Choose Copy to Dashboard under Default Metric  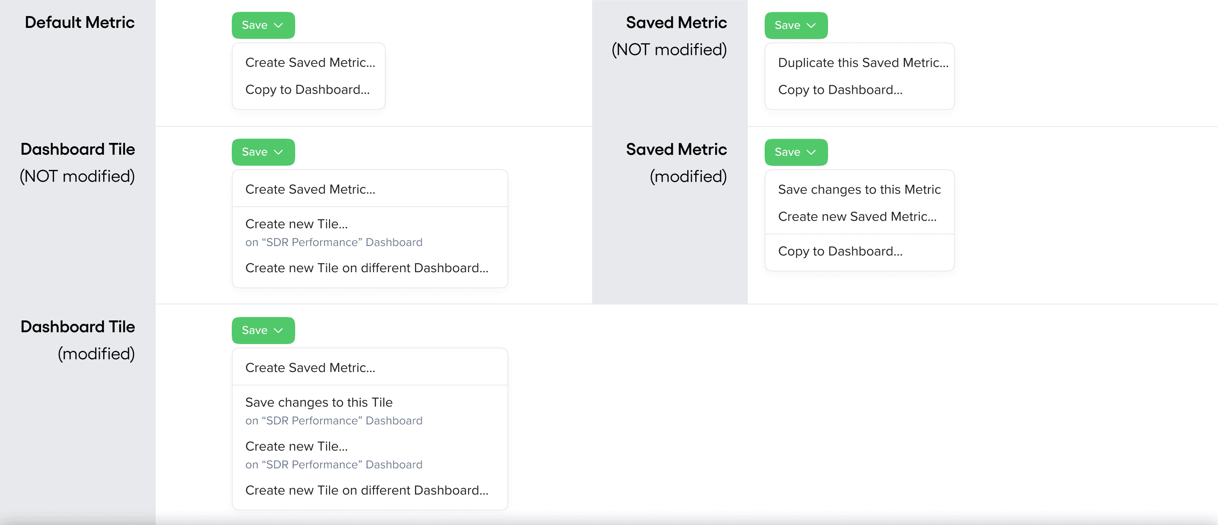point(309,89)
